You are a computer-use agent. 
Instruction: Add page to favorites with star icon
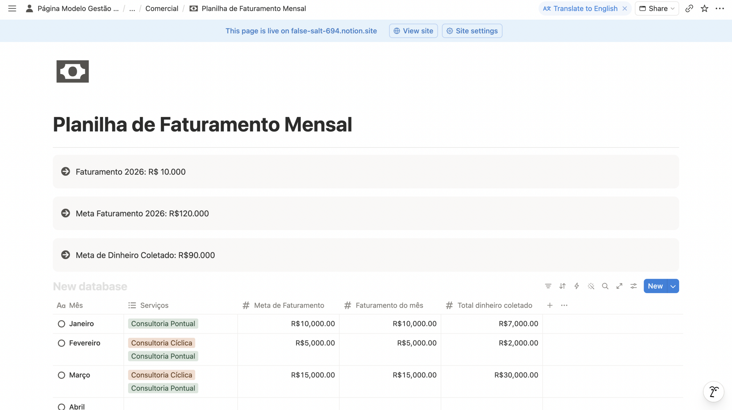(704, 9)
